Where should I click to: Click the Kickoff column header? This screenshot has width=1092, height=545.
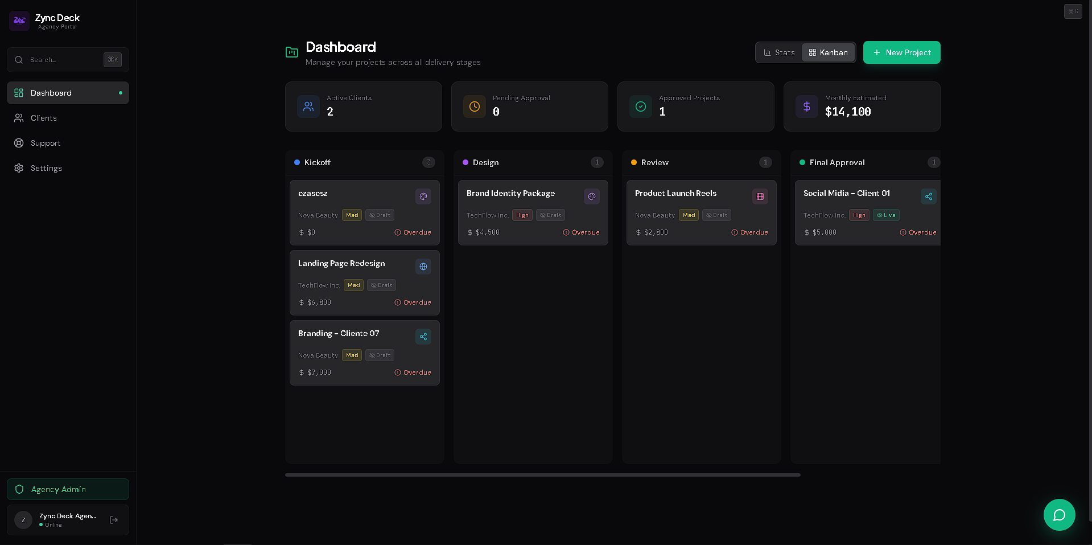point(365,162)
